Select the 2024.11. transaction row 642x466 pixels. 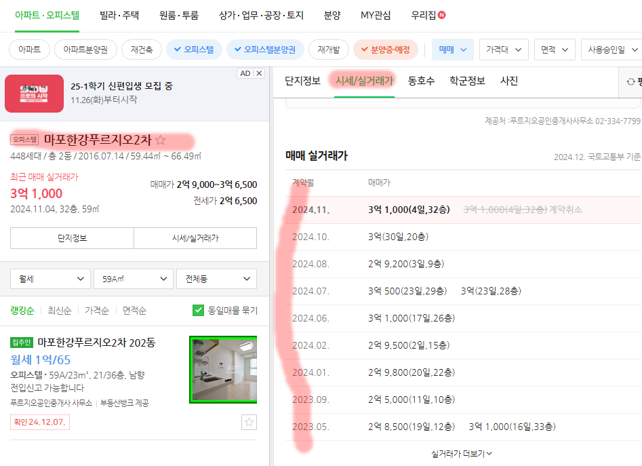(462, 210)
